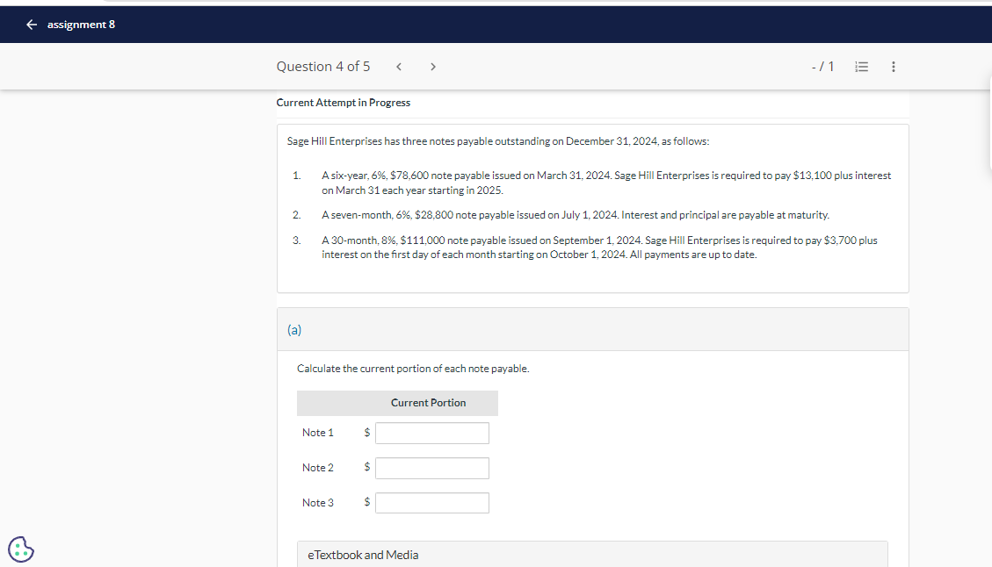Activate the cookie icon at bottom left

[x=20, y=549]
